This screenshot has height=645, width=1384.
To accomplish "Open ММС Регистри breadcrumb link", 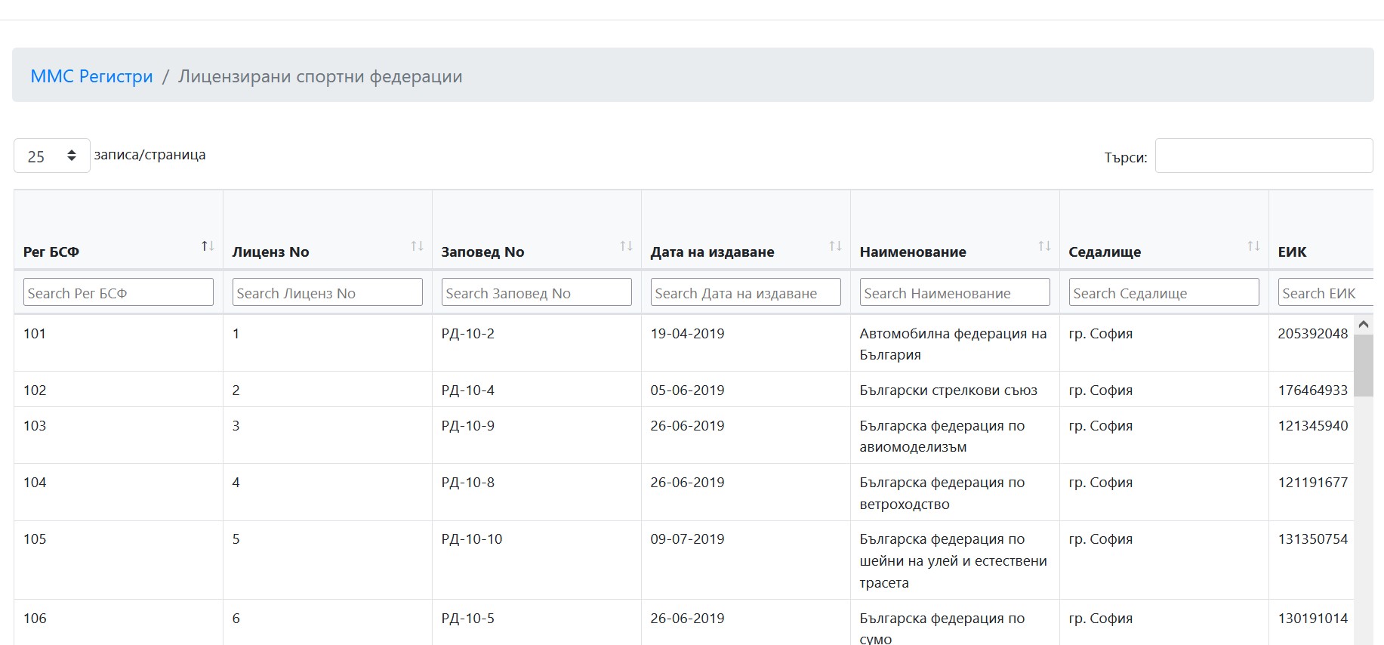I will [x=91, y=76].
